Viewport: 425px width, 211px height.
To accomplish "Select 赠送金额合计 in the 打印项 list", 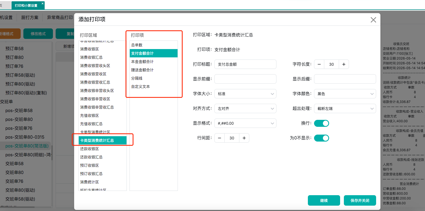I will pyautogui.click(x=154, y=70).
